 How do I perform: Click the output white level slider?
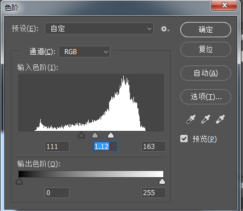[x=162, y=182]
